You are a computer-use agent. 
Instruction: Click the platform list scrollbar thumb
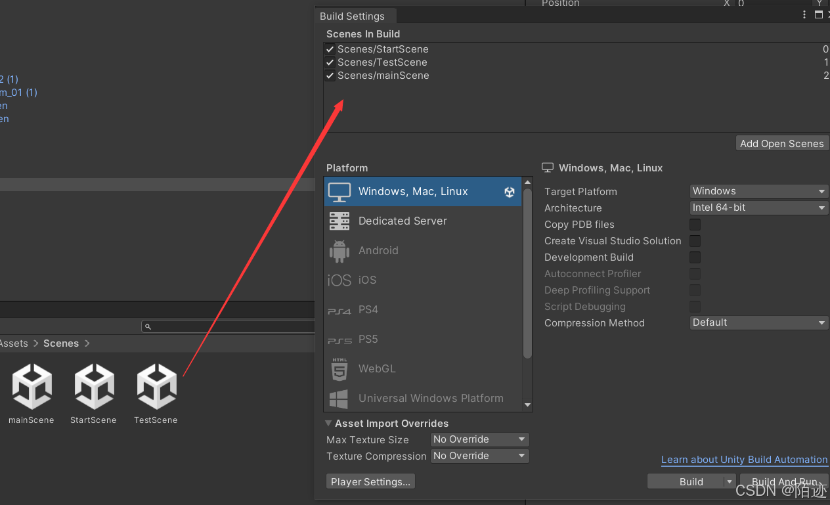tap(527, 273)
